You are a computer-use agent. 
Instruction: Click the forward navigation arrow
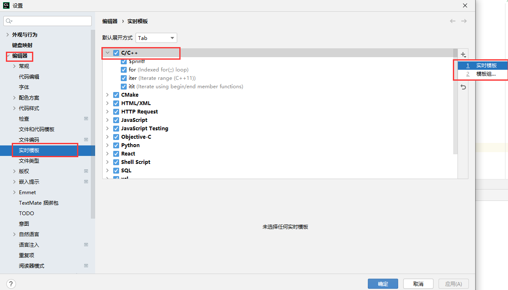tap(464, 21)
